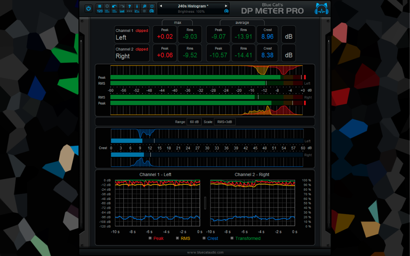Click the Left channel Peak level meter
Viewport: 410px width, 256px height.
point(206,77)
